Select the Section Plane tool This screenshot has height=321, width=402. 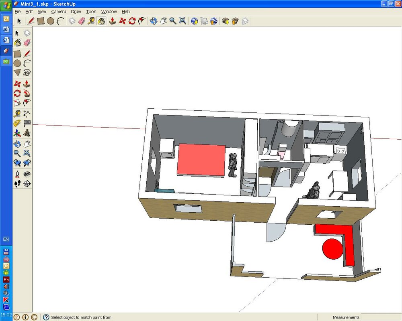(27, 184)
